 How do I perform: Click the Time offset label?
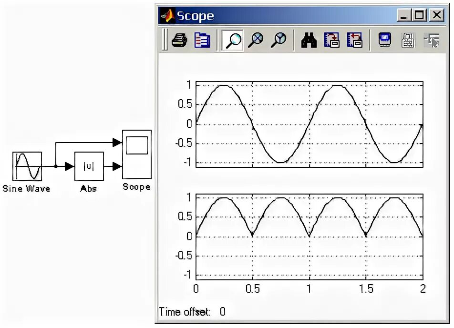(x=186, y=311)
